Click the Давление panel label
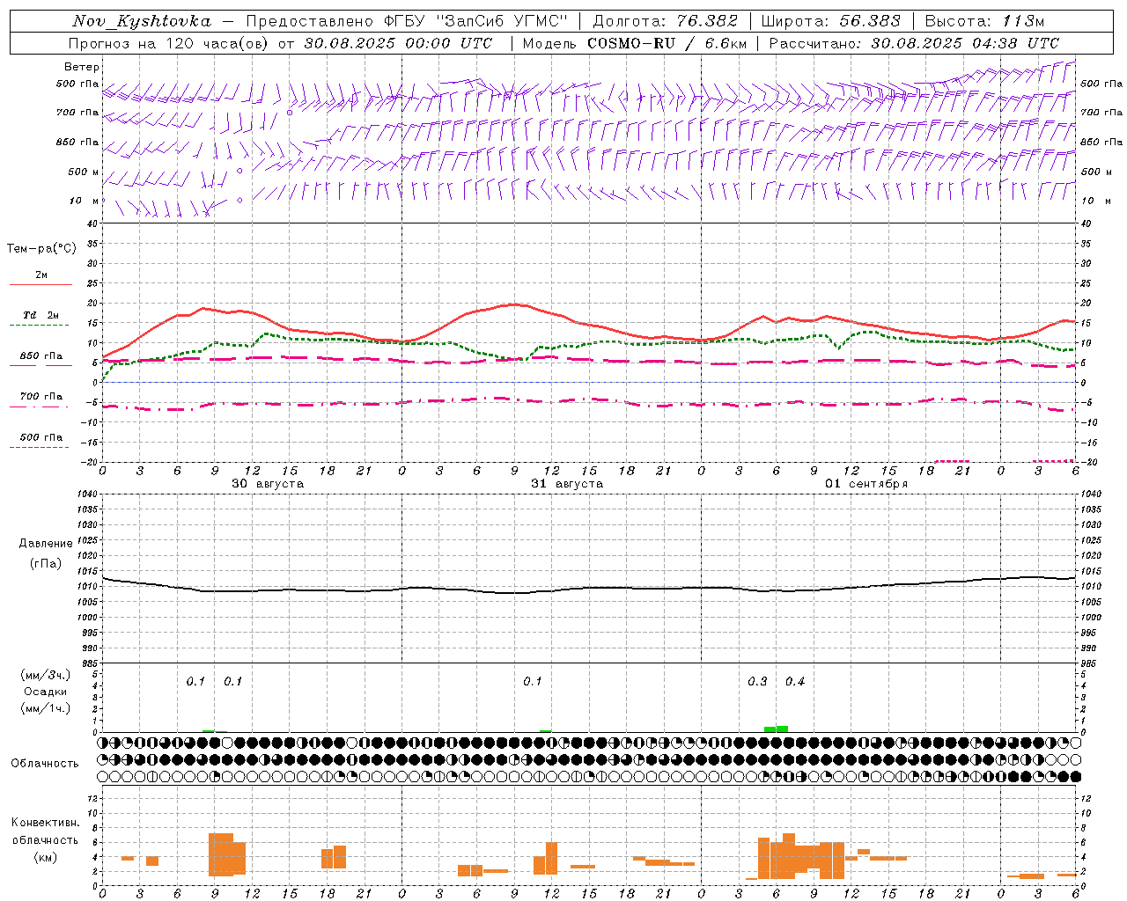This screenshot has width=1127, height=901. point(46,544)
